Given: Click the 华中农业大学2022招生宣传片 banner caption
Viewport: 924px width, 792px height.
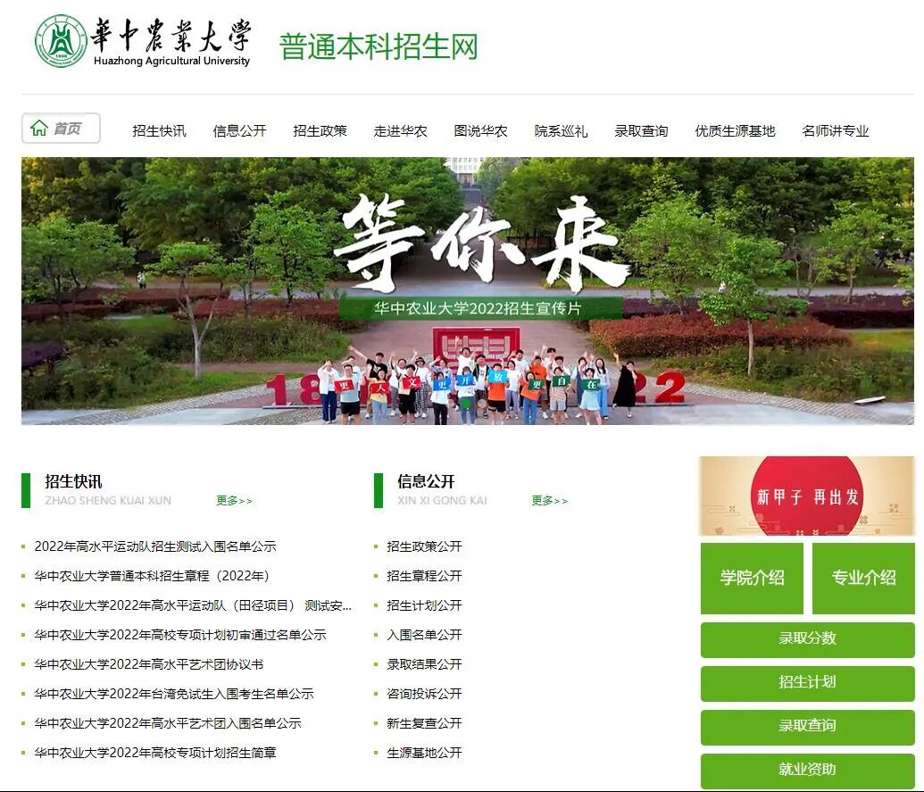Looking at the screenshot, I should point(478,308).
